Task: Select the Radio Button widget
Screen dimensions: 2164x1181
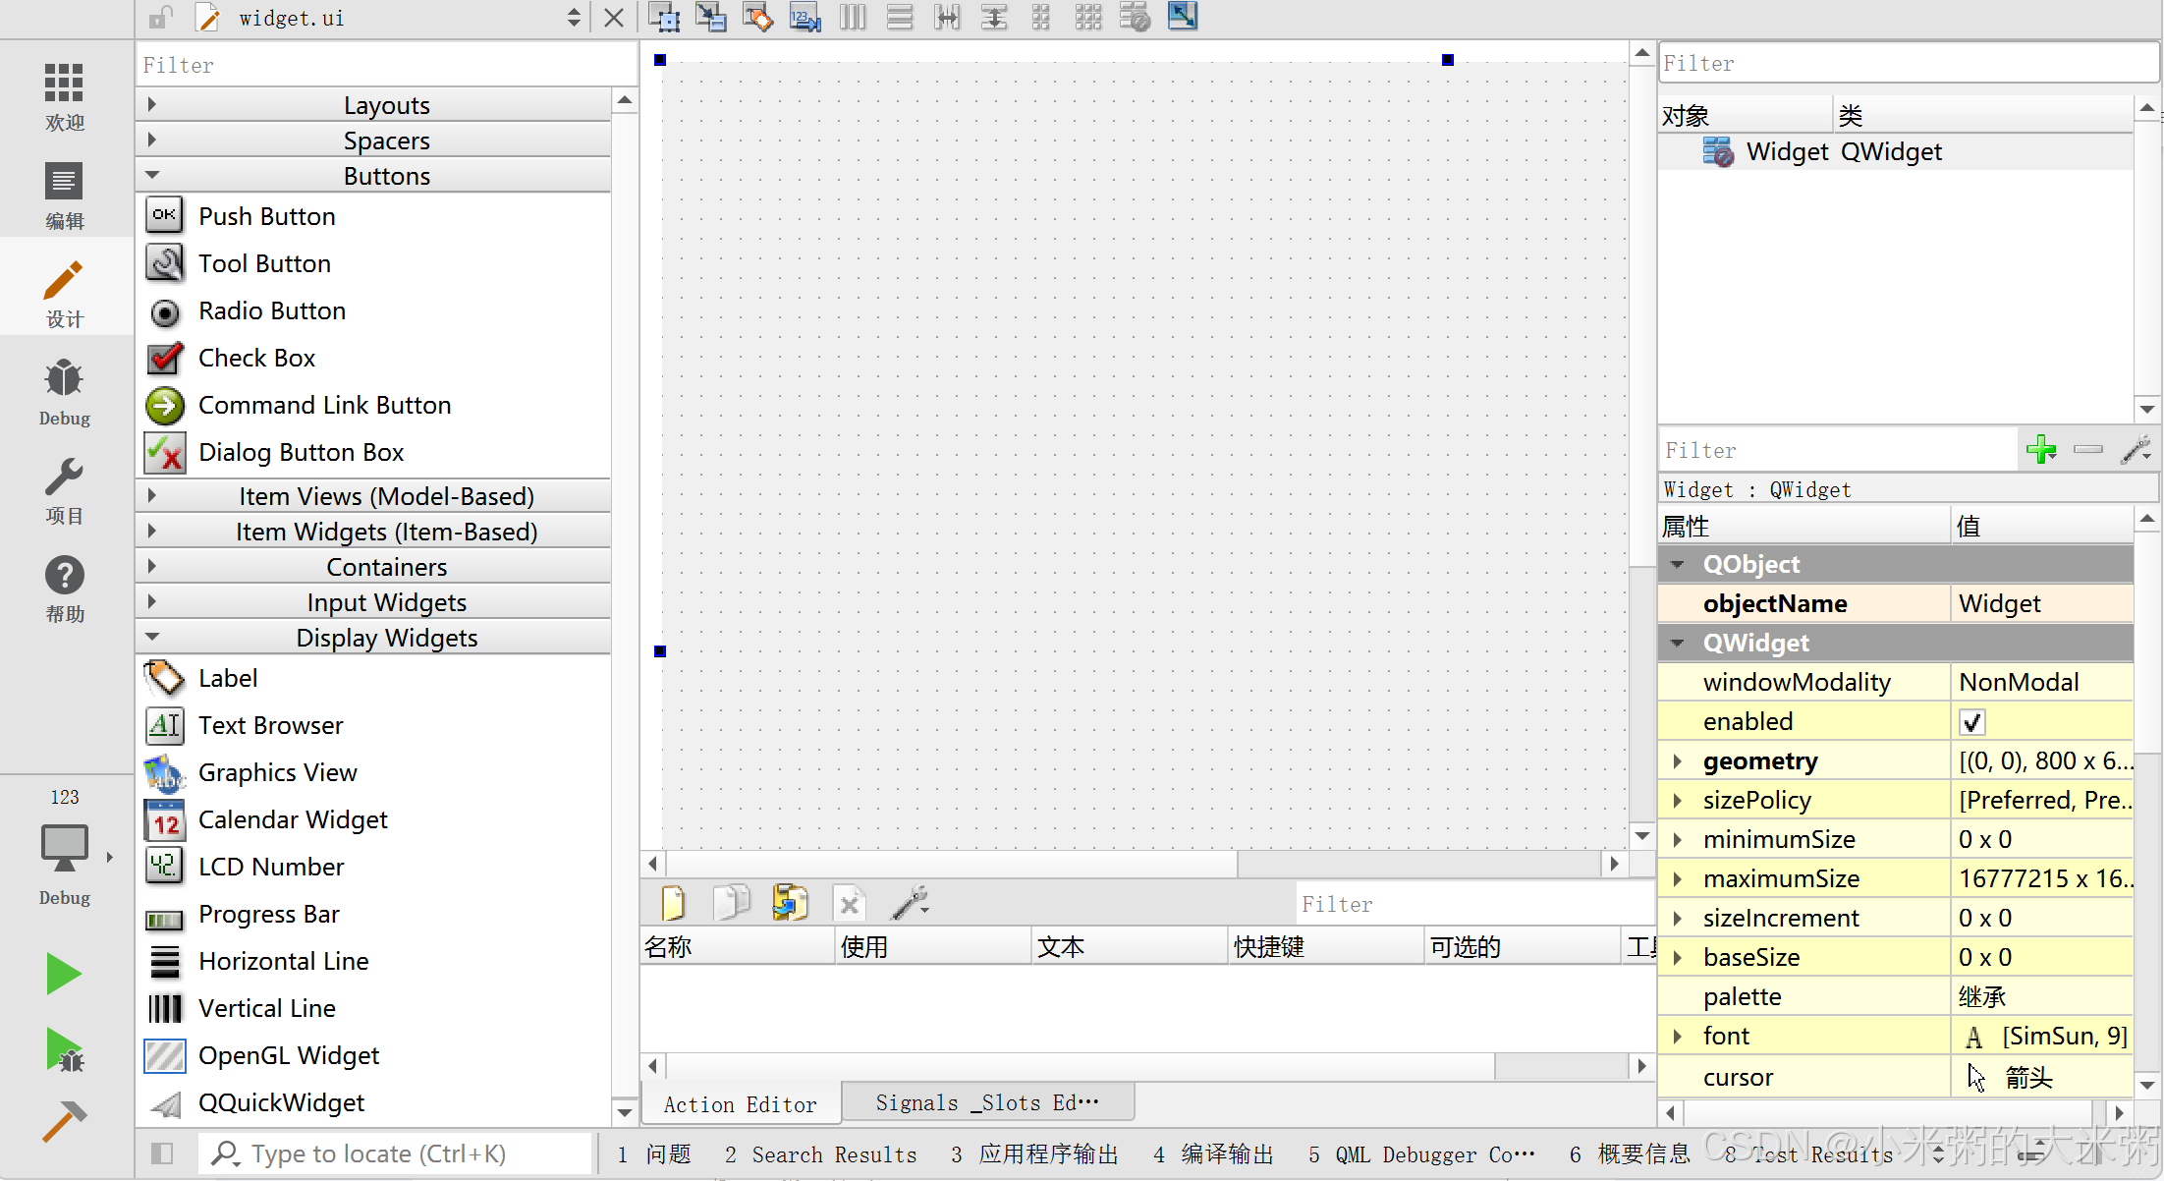Action: pos(271,311)
